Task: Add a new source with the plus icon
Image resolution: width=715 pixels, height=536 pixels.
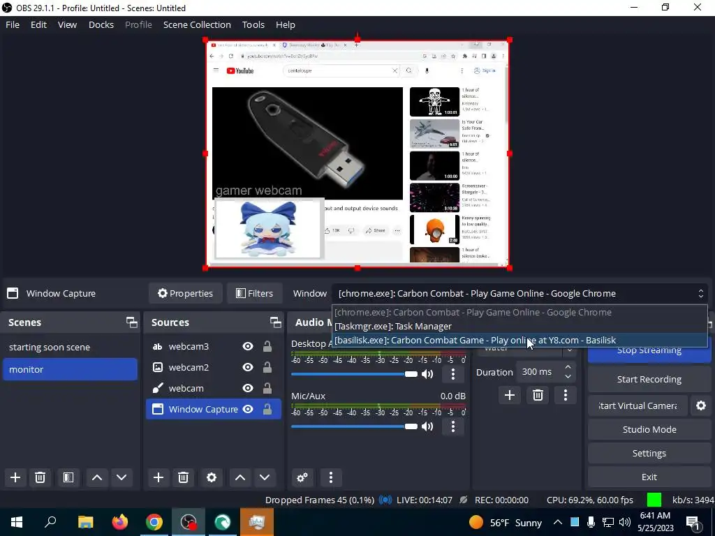Action: [x=159, y=477]
